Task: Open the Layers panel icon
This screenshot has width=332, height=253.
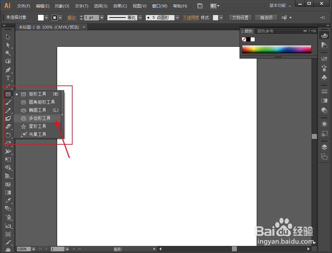Action: 324,147
